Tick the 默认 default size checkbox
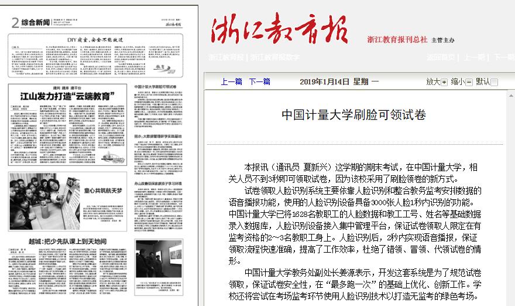The width and height of the screenshot is (515, 306). (495, 83)
